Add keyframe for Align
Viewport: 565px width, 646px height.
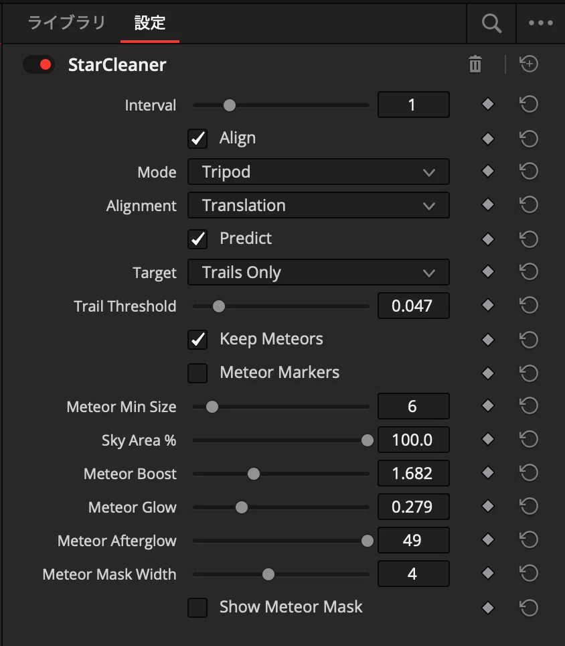[488, 139]
